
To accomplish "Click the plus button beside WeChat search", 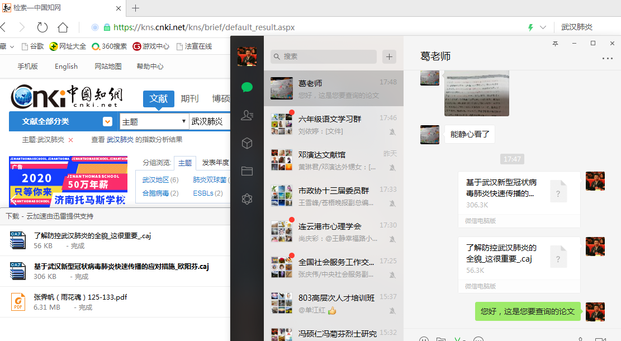I will click(389, 56).
